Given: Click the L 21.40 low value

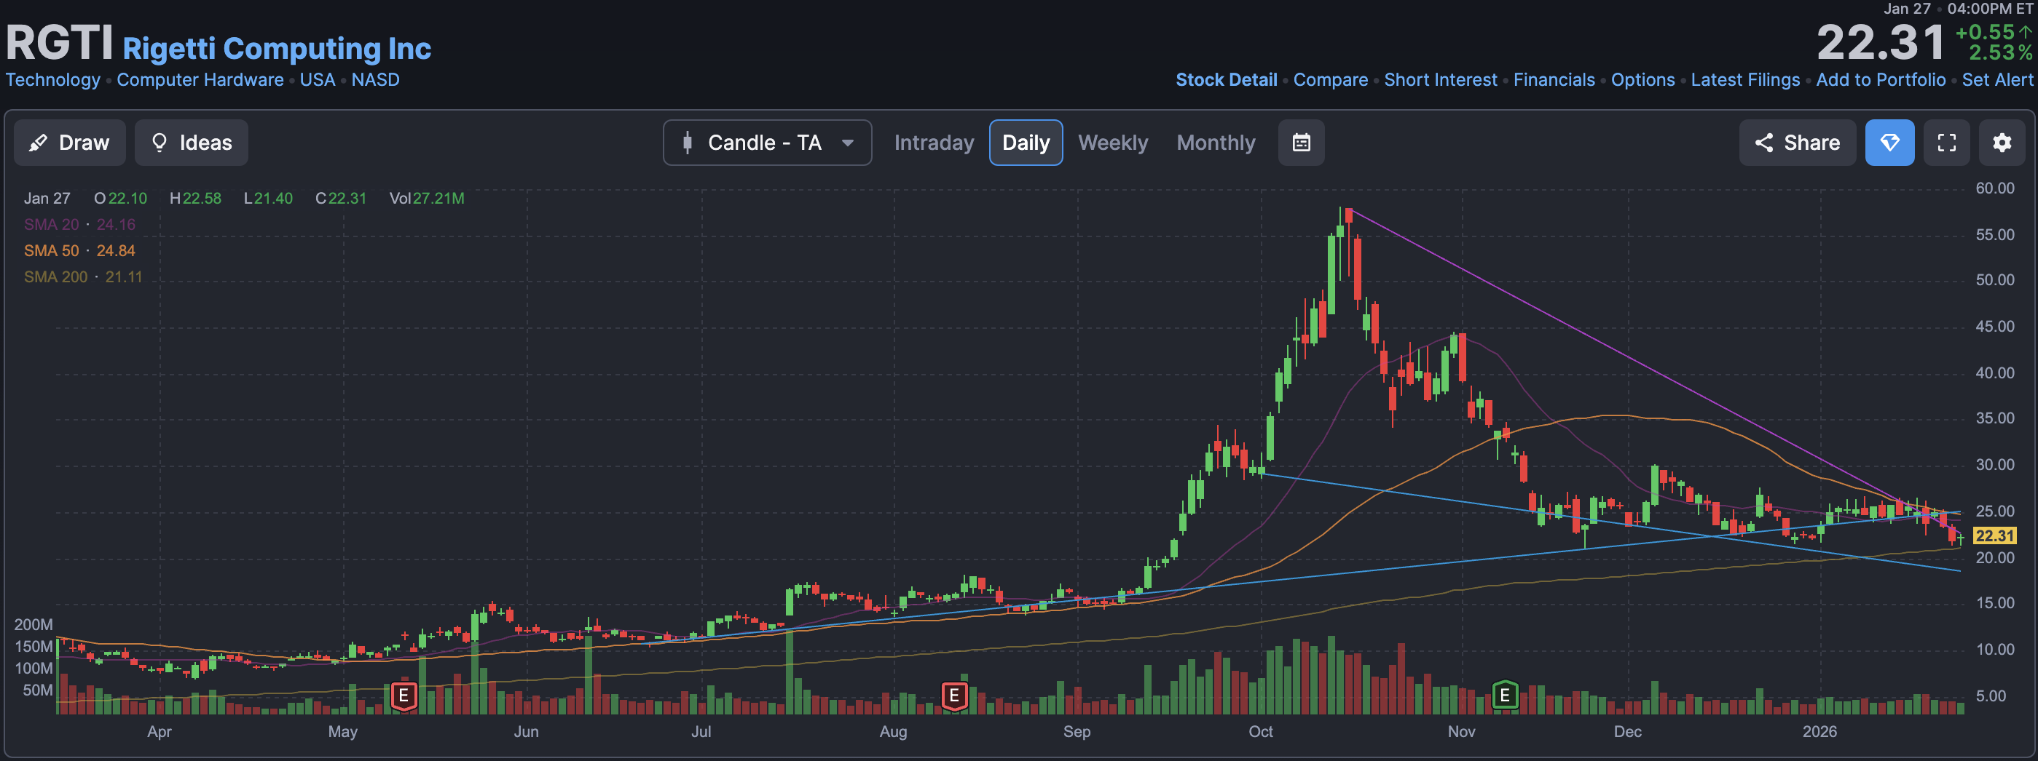Looking at the screenshot, I should click(x=268, y=199).
